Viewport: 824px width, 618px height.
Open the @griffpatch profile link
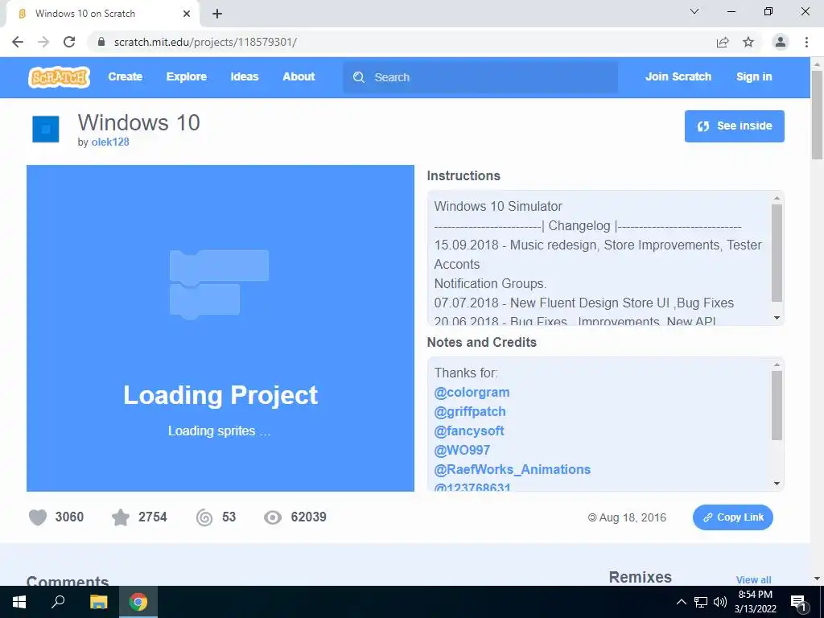click(470, 411)
